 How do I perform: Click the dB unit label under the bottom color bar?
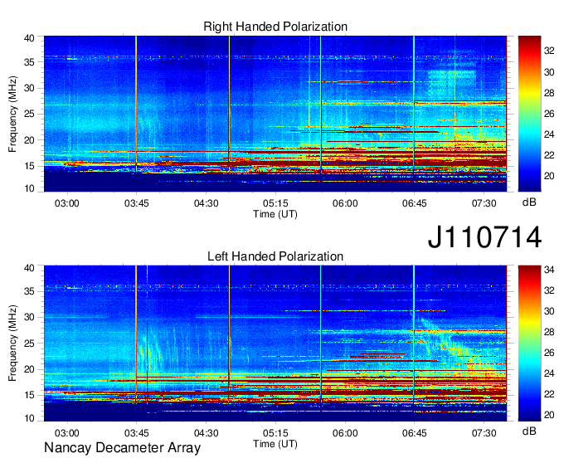pyautogui.click(x=529, y=431)
